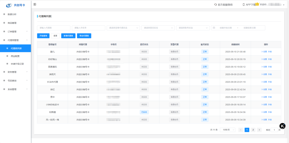Select 申请升级记录 sidebar item
The image size is (289, 143).
[x=17, y=64]
